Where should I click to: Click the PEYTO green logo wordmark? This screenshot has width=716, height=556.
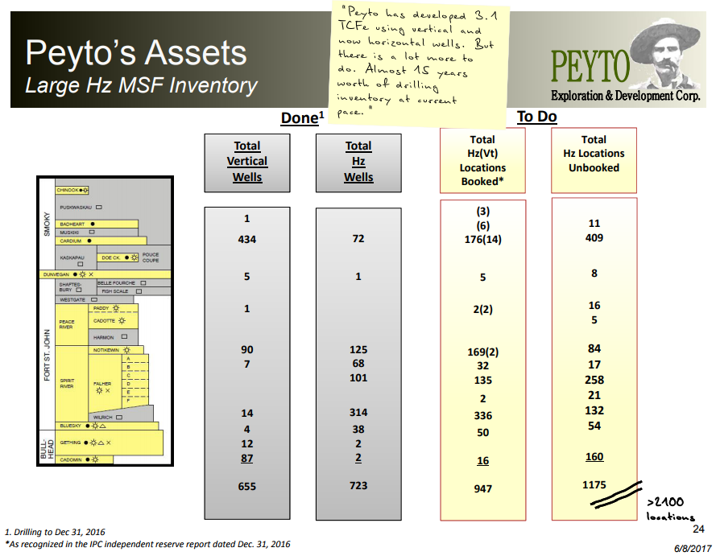pos(590,66)
